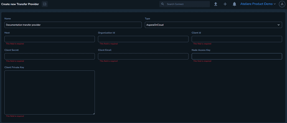This screenshot has width=287, height=123.
Task: Click the 'Type' field label
Action: coord(148,19)
